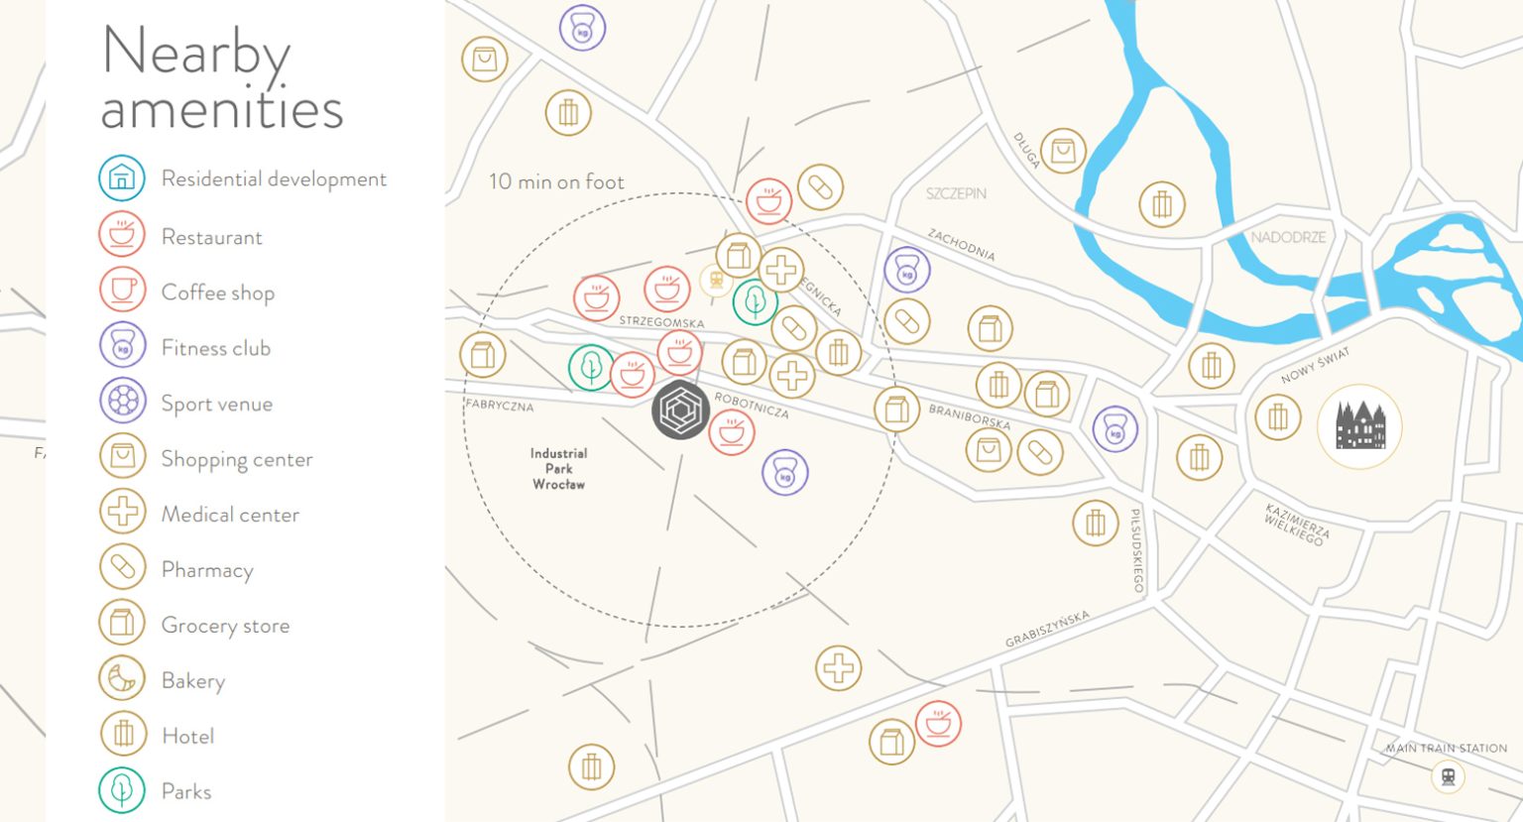The image size is (1523, 822).
Task: Click the 'Nearby amenities' heading
Action: (222, 77)
